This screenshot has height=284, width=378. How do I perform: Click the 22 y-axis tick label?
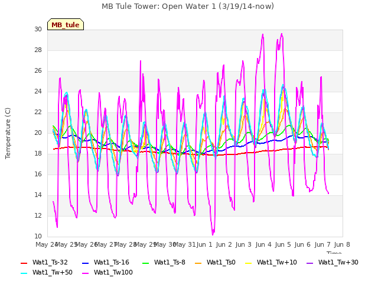38,112
